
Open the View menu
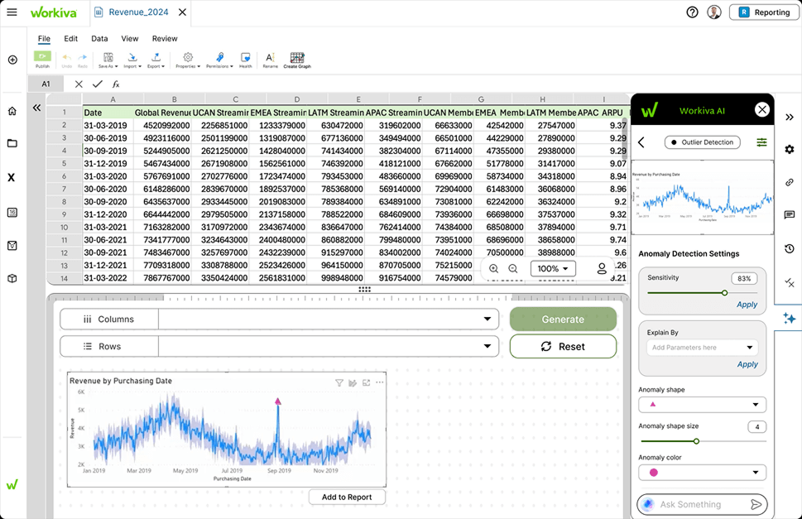point(129,38)
